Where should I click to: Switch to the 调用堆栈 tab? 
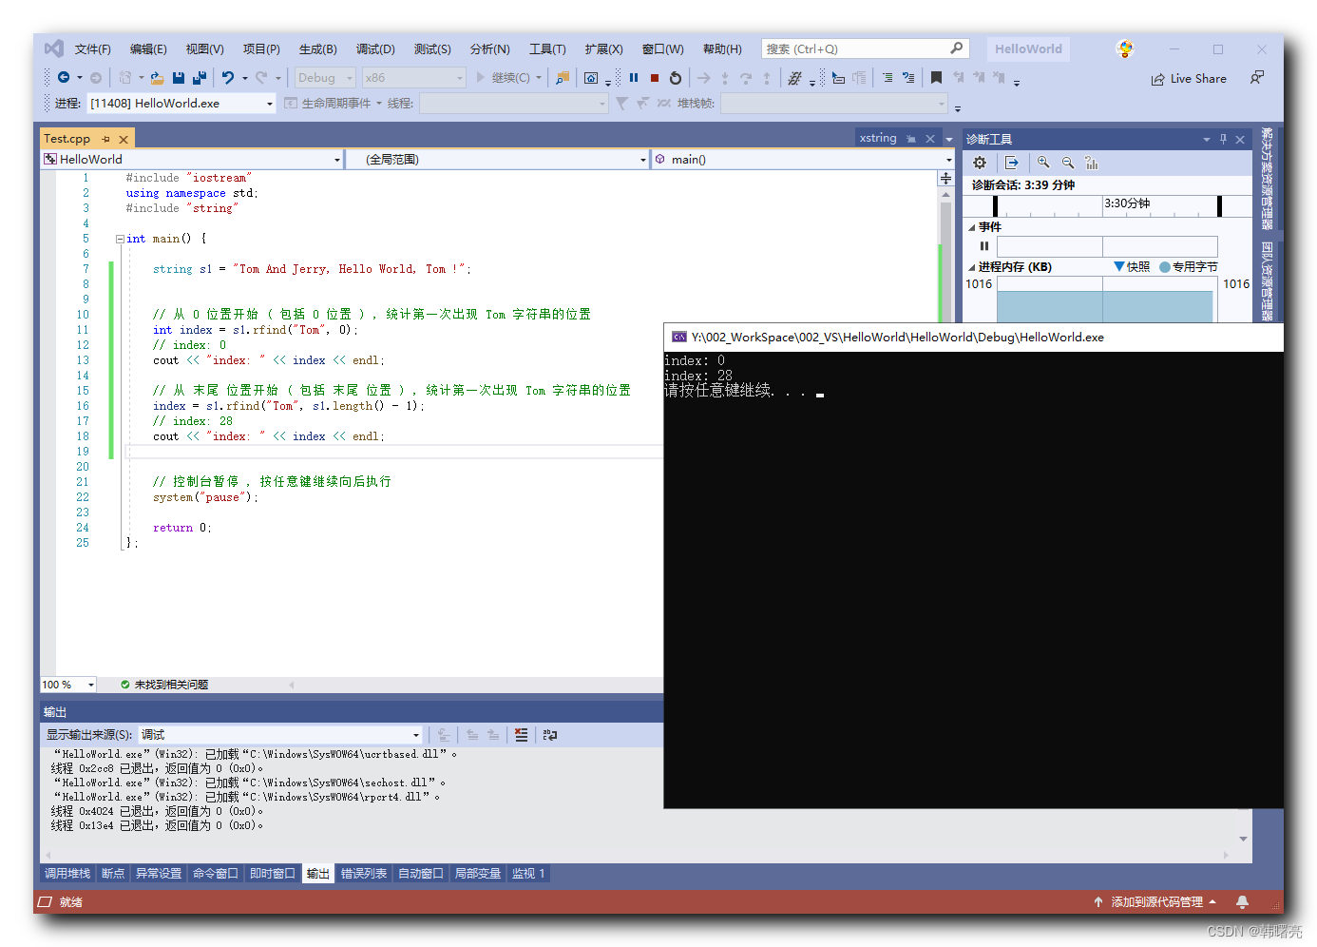point(67,874)
